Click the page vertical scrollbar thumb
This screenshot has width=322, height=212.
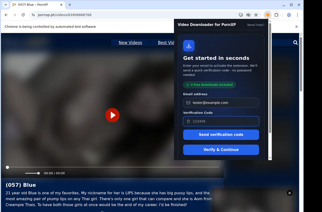tap(301, 64)
